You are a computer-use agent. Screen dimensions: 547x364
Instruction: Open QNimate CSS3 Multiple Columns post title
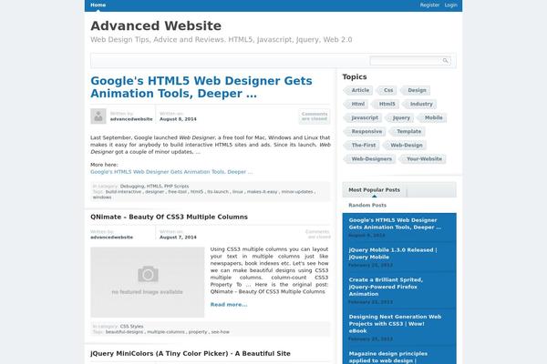coord(169,217)
